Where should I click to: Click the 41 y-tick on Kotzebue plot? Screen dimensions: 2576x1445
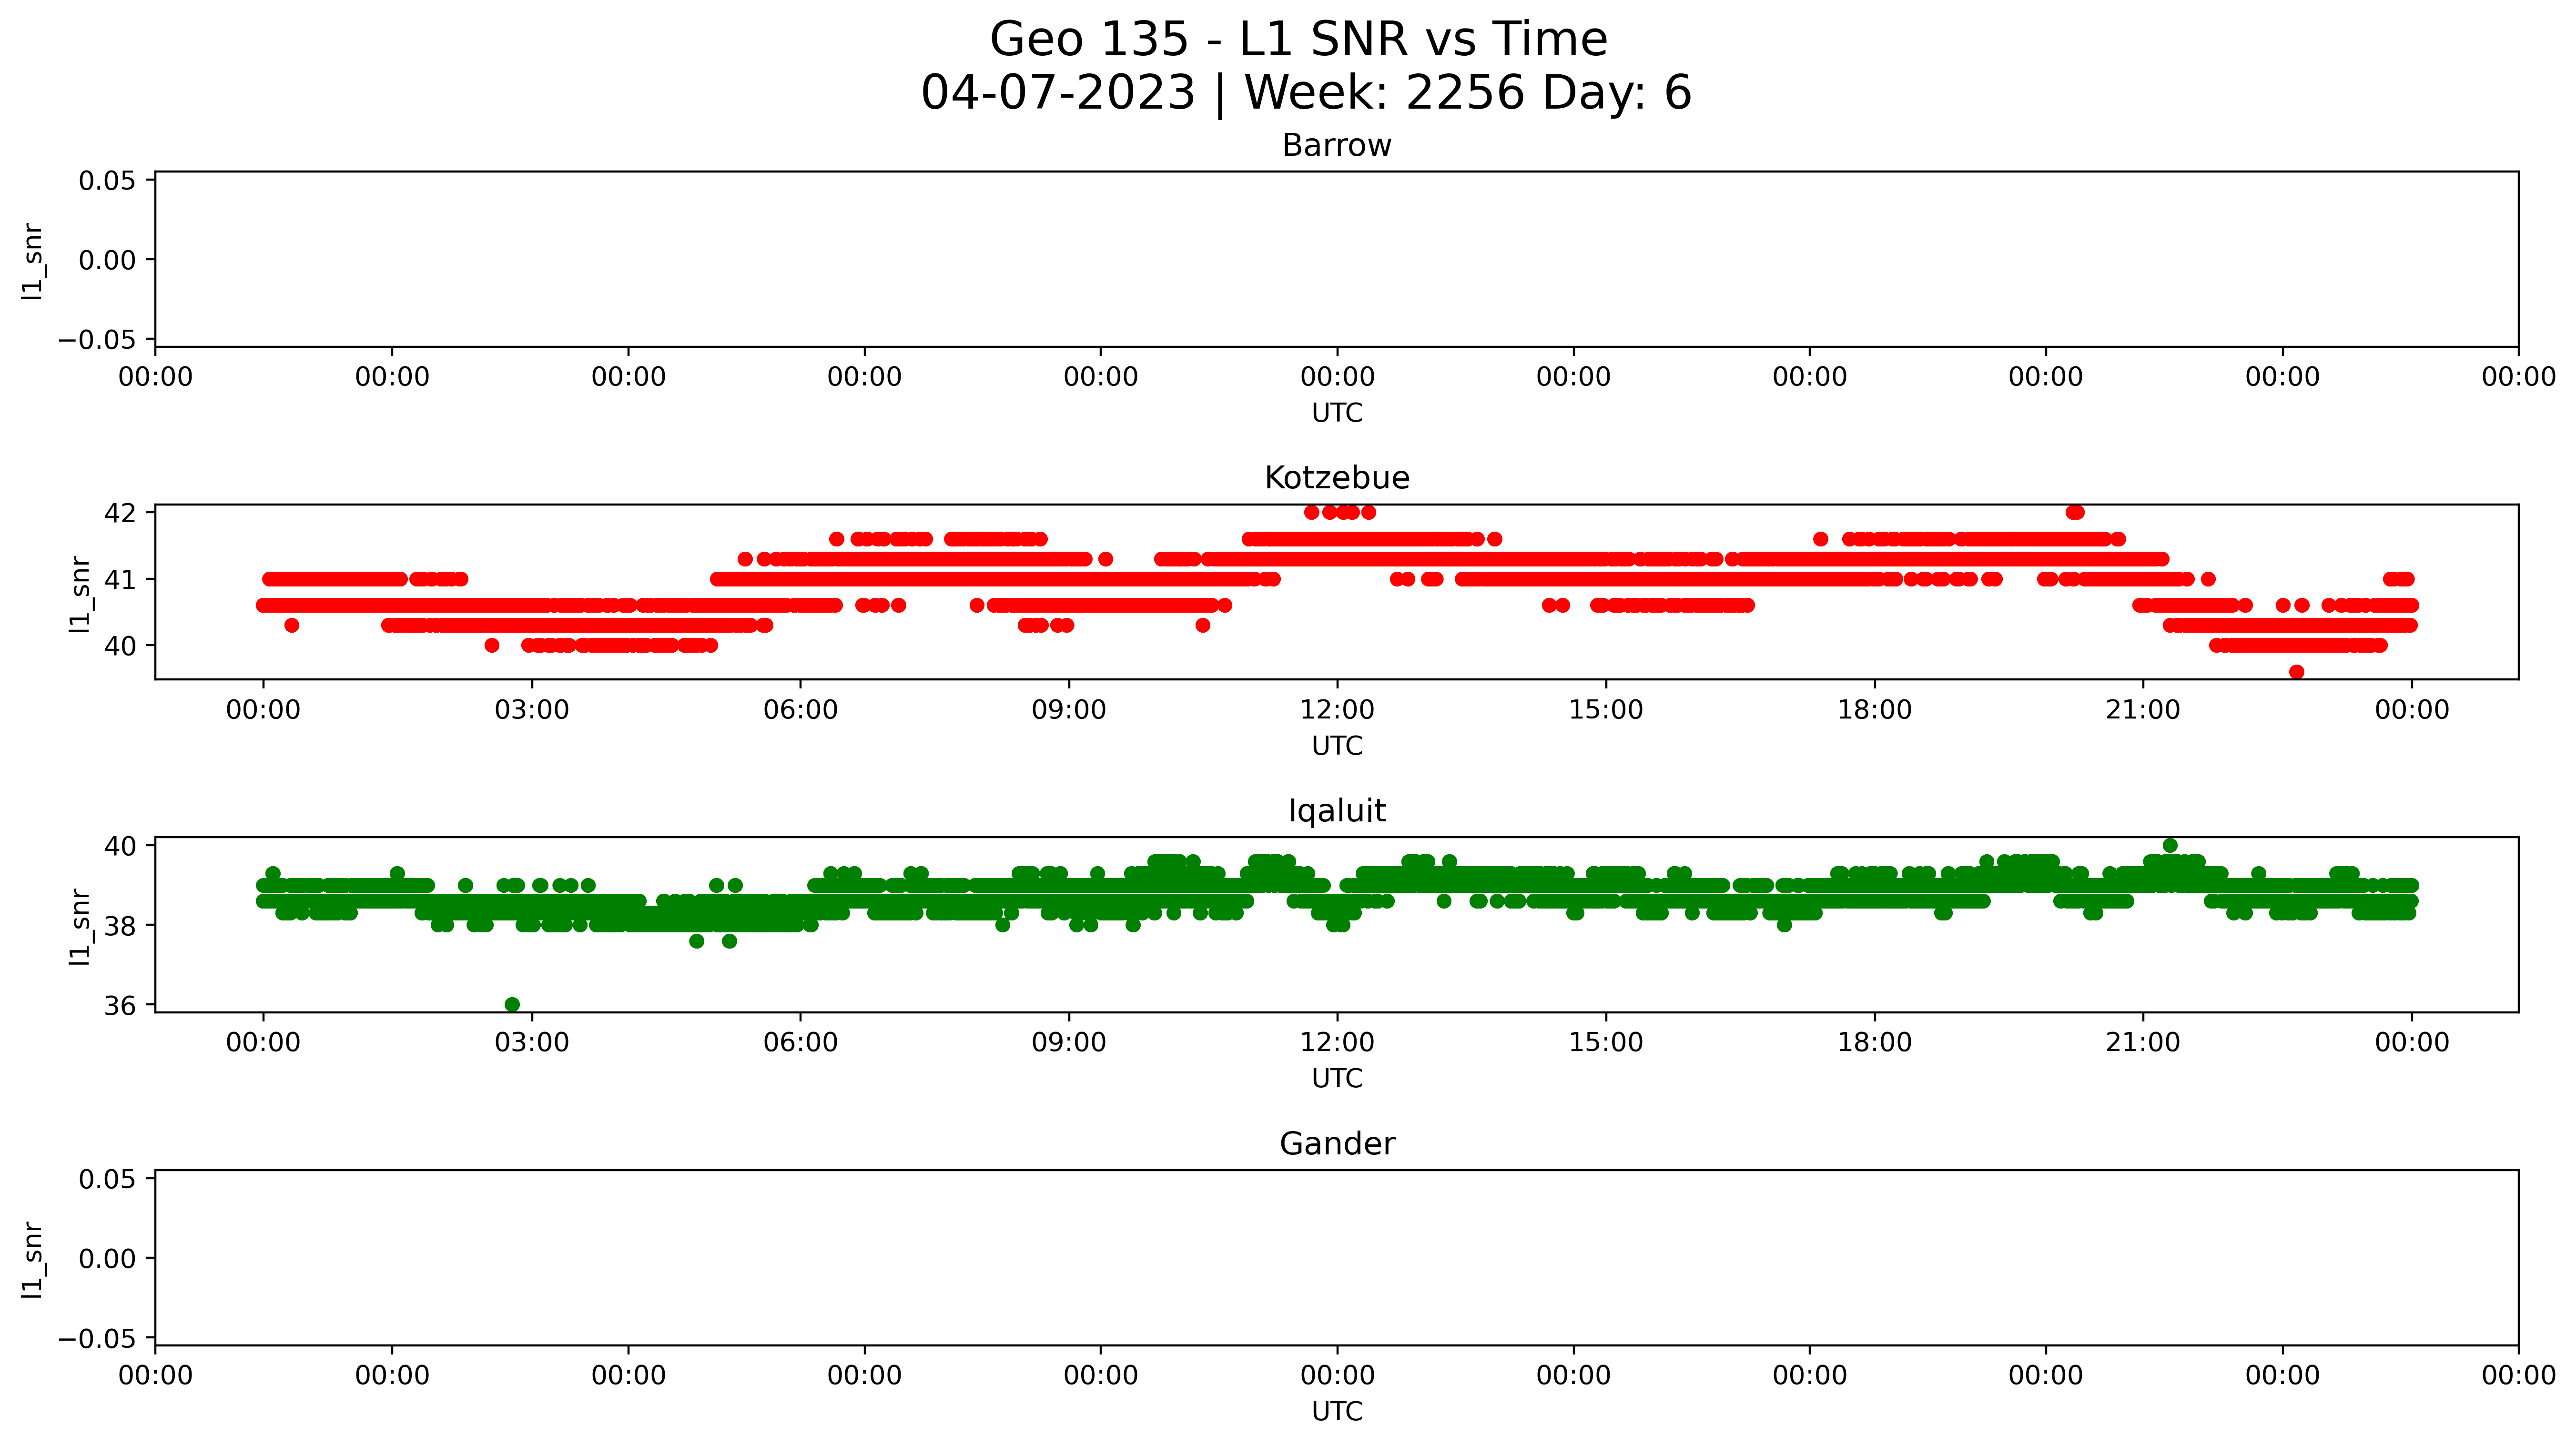120,580
